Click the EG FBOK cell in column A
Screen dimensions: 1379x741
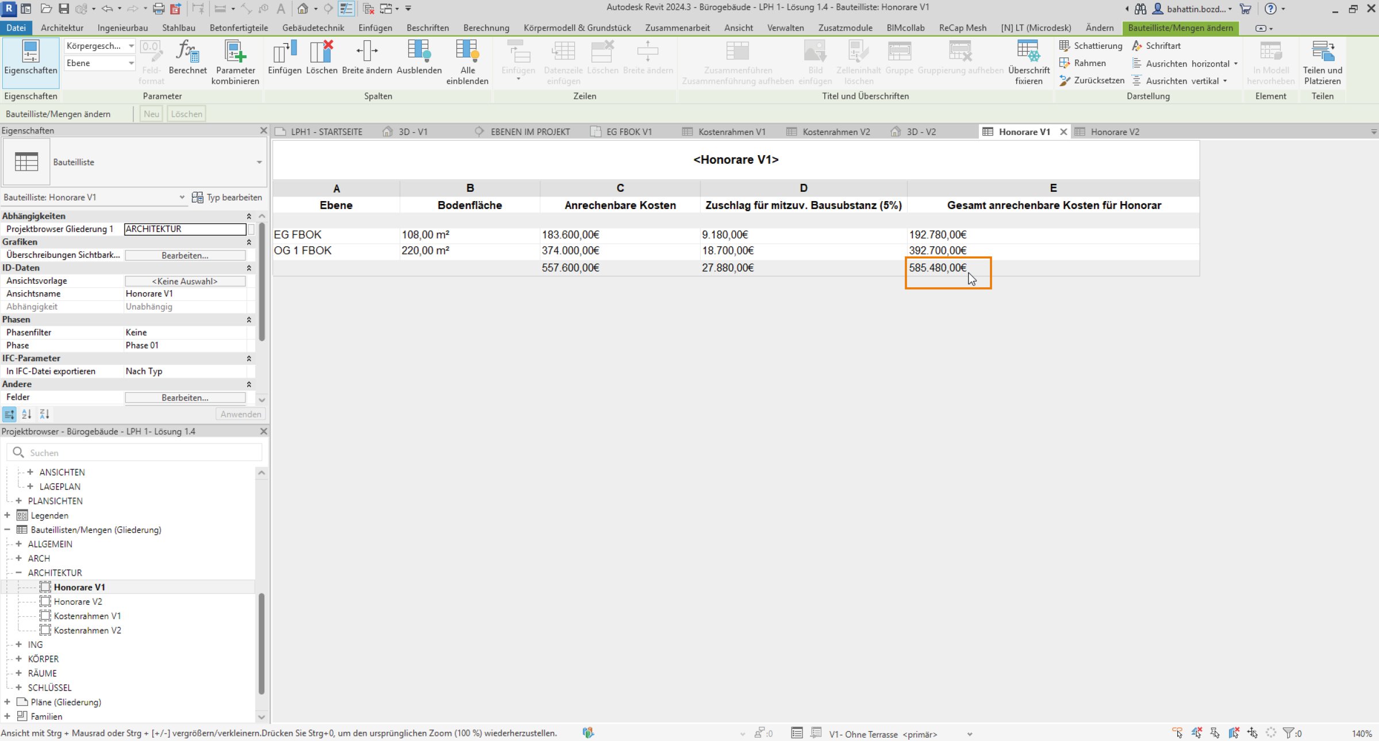336,234
